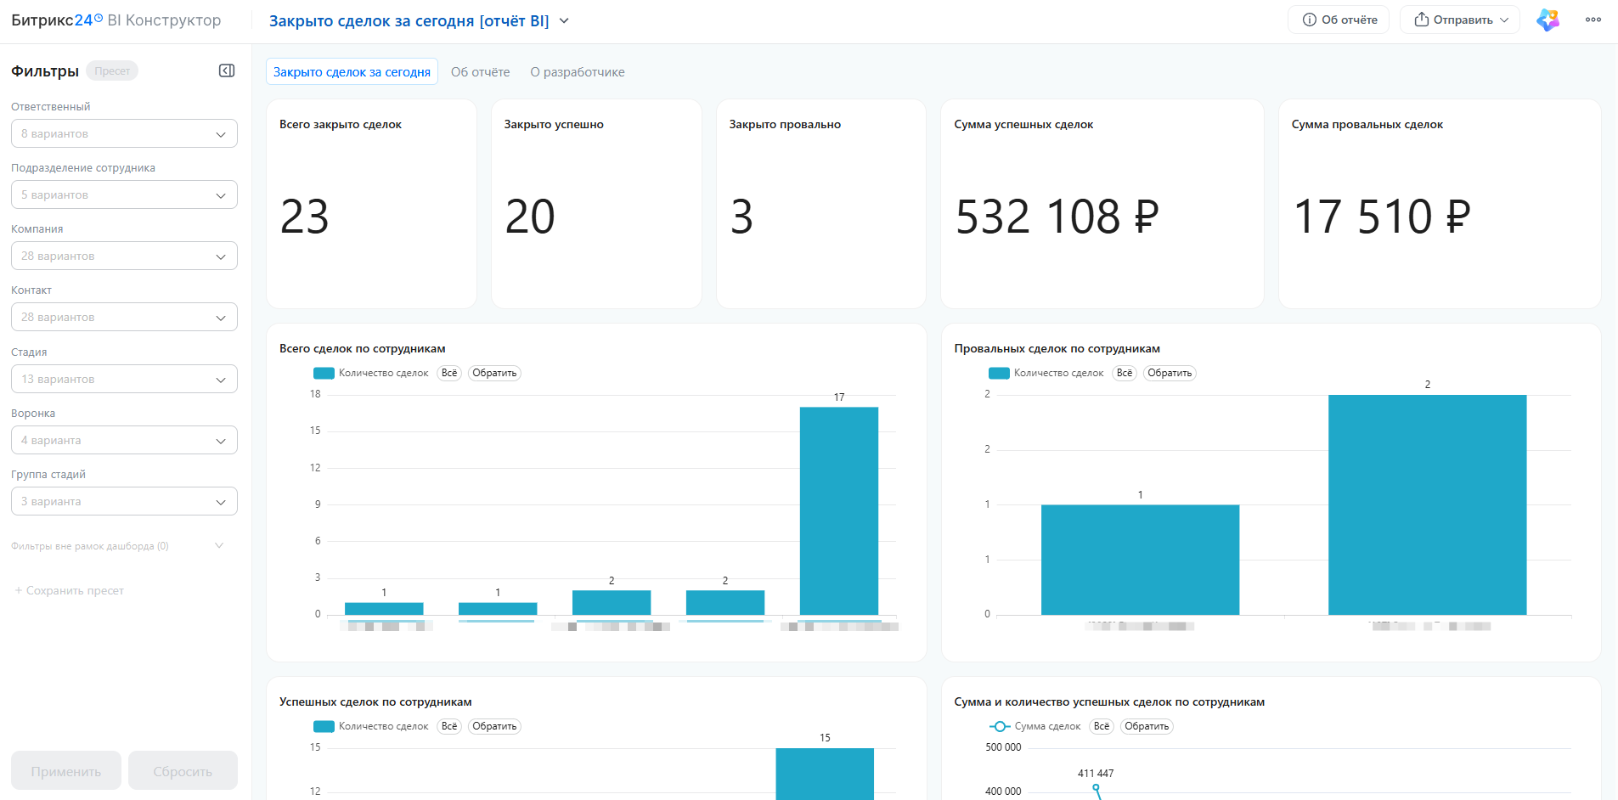Click the Применить button
Viewport: 1618px width, 800px height.
[66, 771]
